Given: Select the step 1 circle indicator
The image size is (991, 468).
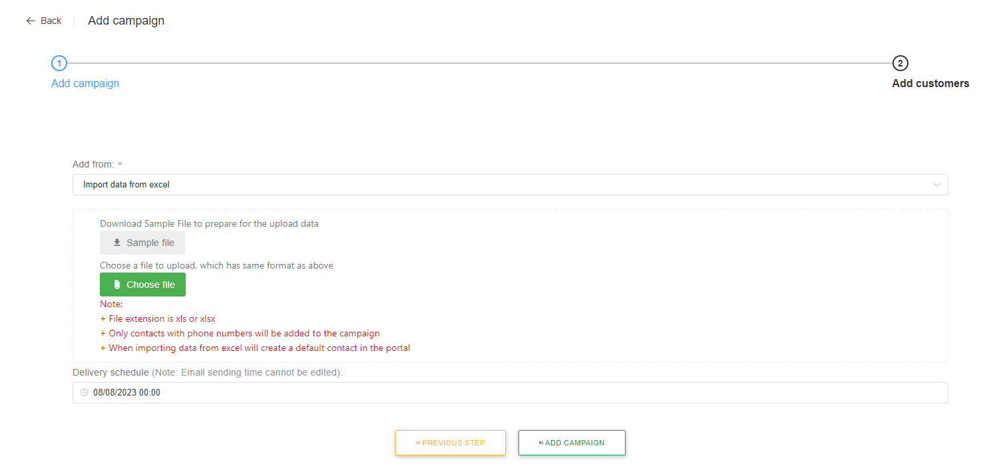Looking at the screenshot, I should tap(59, 63).
